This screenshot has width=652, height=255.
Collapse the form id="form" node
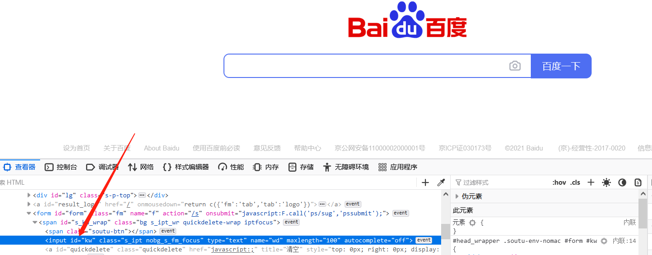pyautogui.click(x=29, y=213)
